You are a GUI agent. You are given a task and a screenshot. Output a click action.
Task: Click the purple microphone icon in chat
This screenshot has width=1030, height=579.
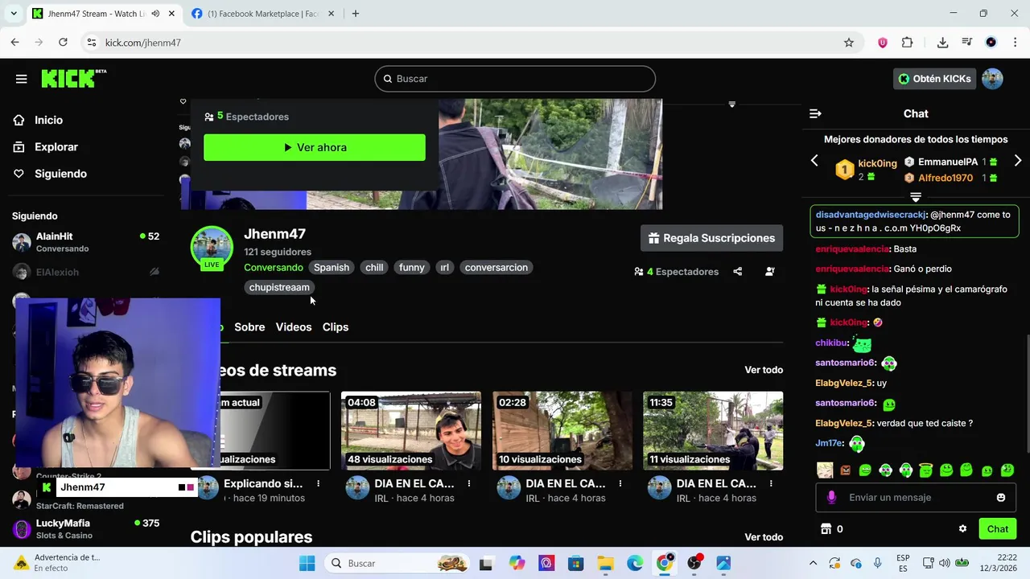(x=831, y=498)
